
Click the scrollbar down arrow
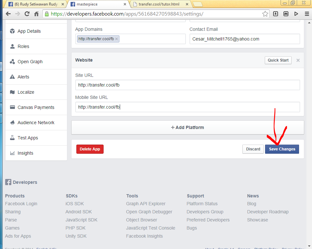tap(310, 247)
